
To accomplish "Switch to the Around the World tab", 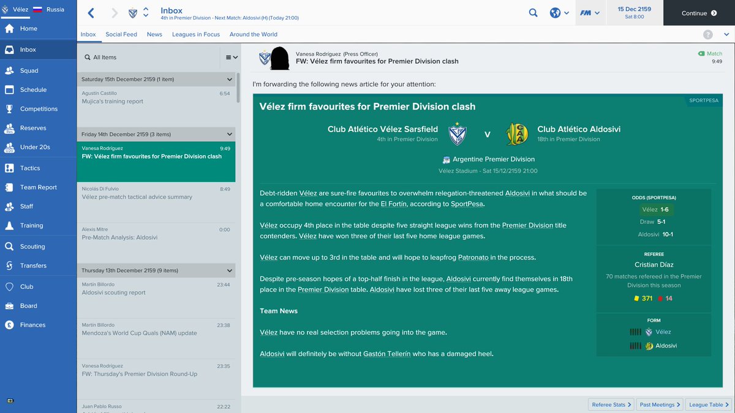I will (x=254, y=34).
